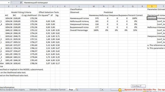Select column K header
The image size is (165, 92).
[65, 6]
